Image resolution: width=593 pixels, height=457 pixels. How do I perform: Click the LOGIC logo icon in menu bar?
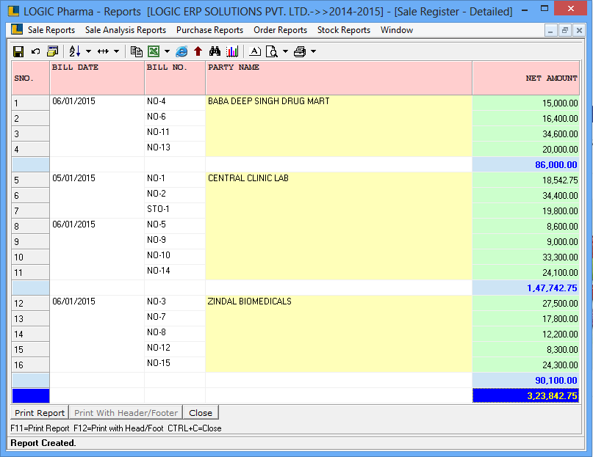(x=17, y=29)
